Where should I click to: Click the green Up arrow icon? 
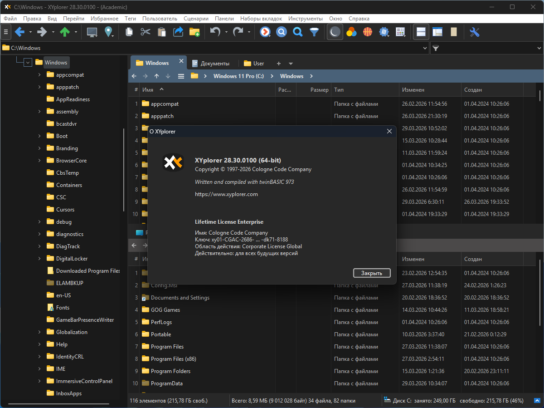pyautogui.click(x=65, y=32)
